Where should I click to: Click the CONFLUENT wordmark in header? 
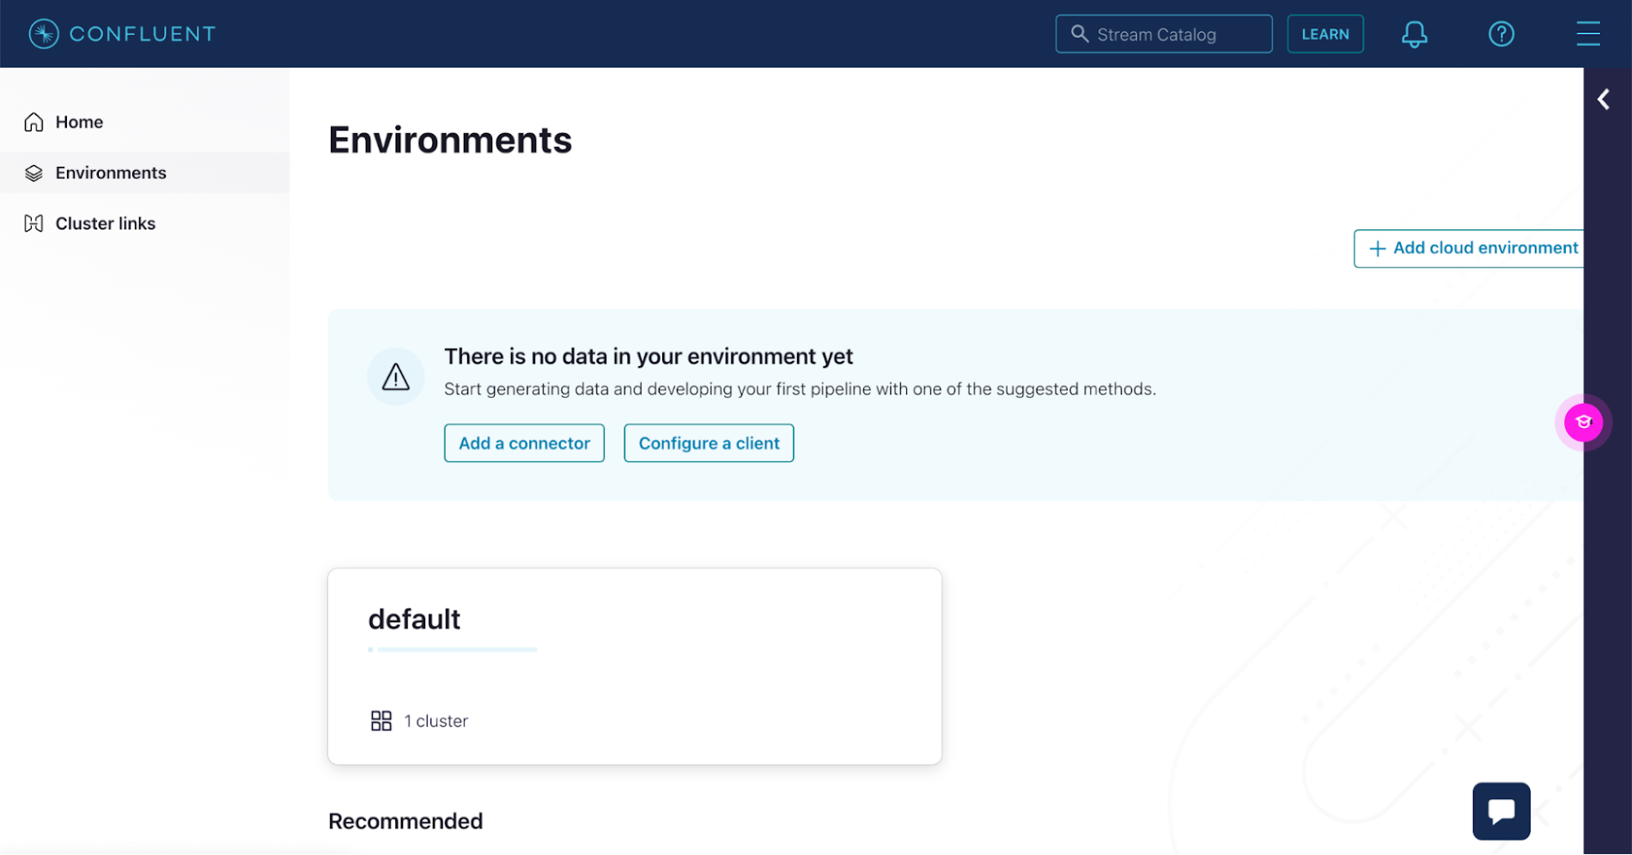[143, 34]
